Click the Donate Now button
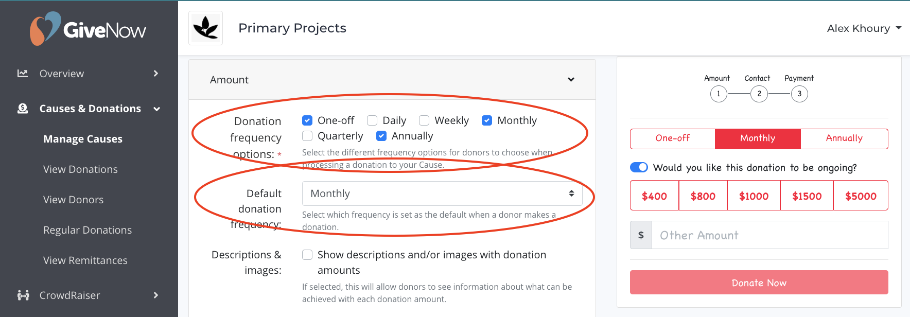Image resolution: width=910 pixels, height=317 pixels. pyautogui.click(x=759, y=283)
